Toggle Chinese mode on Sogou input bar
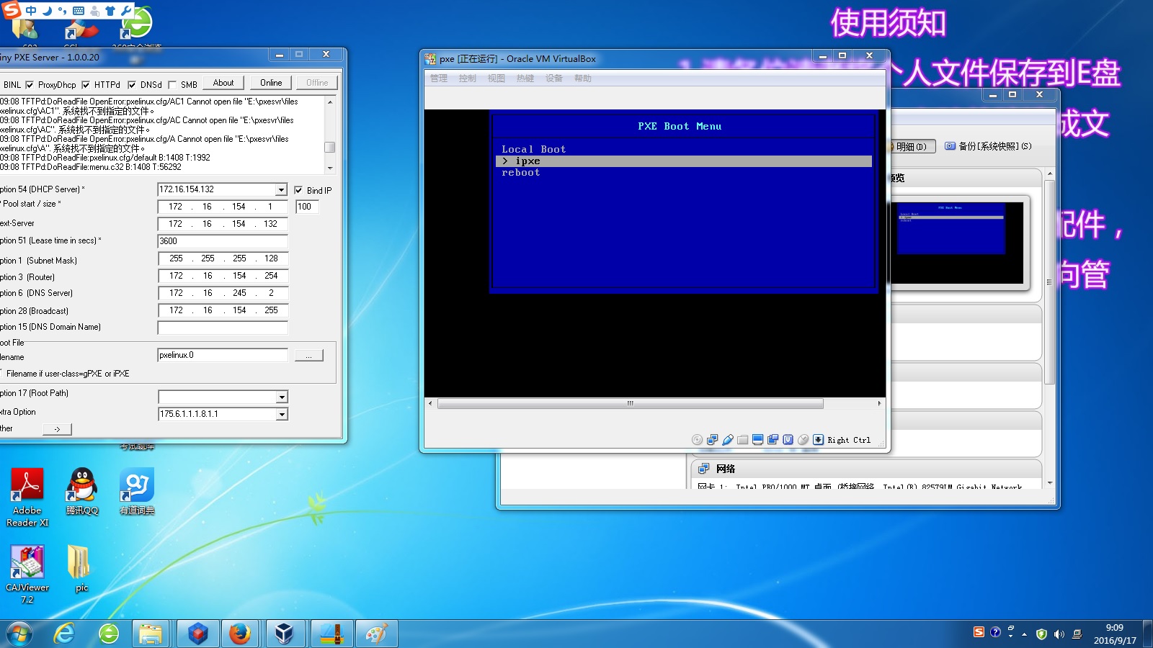Screen dimensions: 1153x648 click(x=31, y=11)
